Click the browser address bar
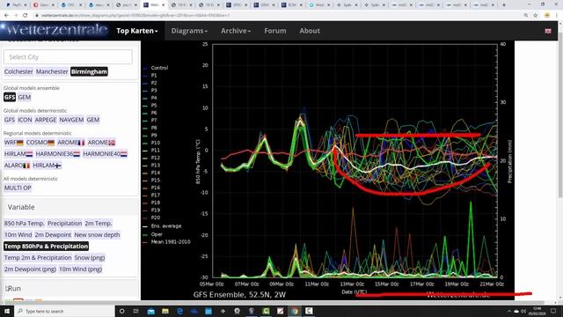 [280, 15]
